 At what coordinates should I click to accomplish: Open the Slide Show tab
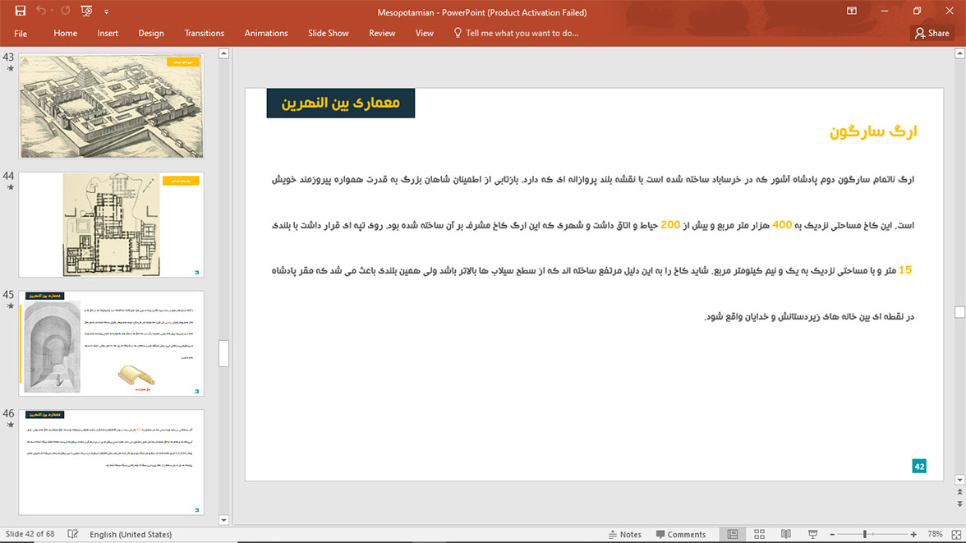329,34
